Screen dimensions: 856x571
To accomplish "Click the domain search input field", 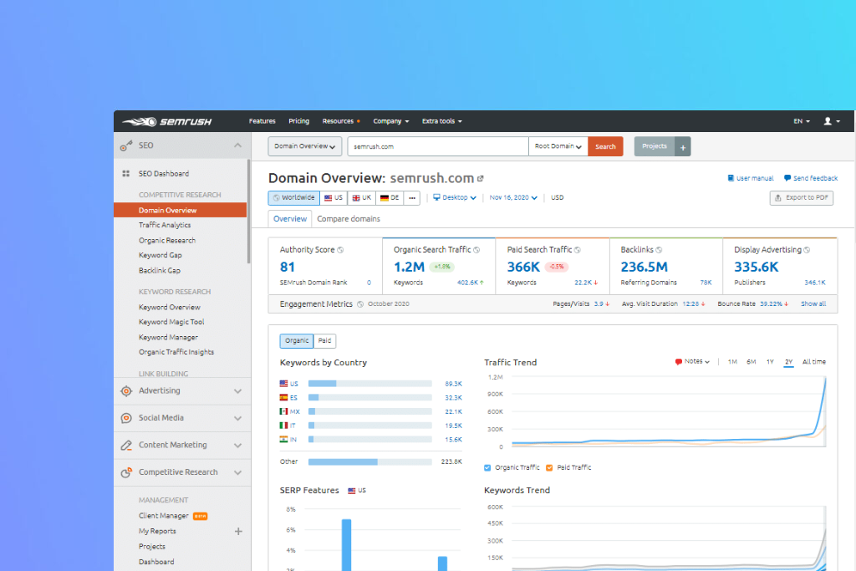I will (437, 146).
